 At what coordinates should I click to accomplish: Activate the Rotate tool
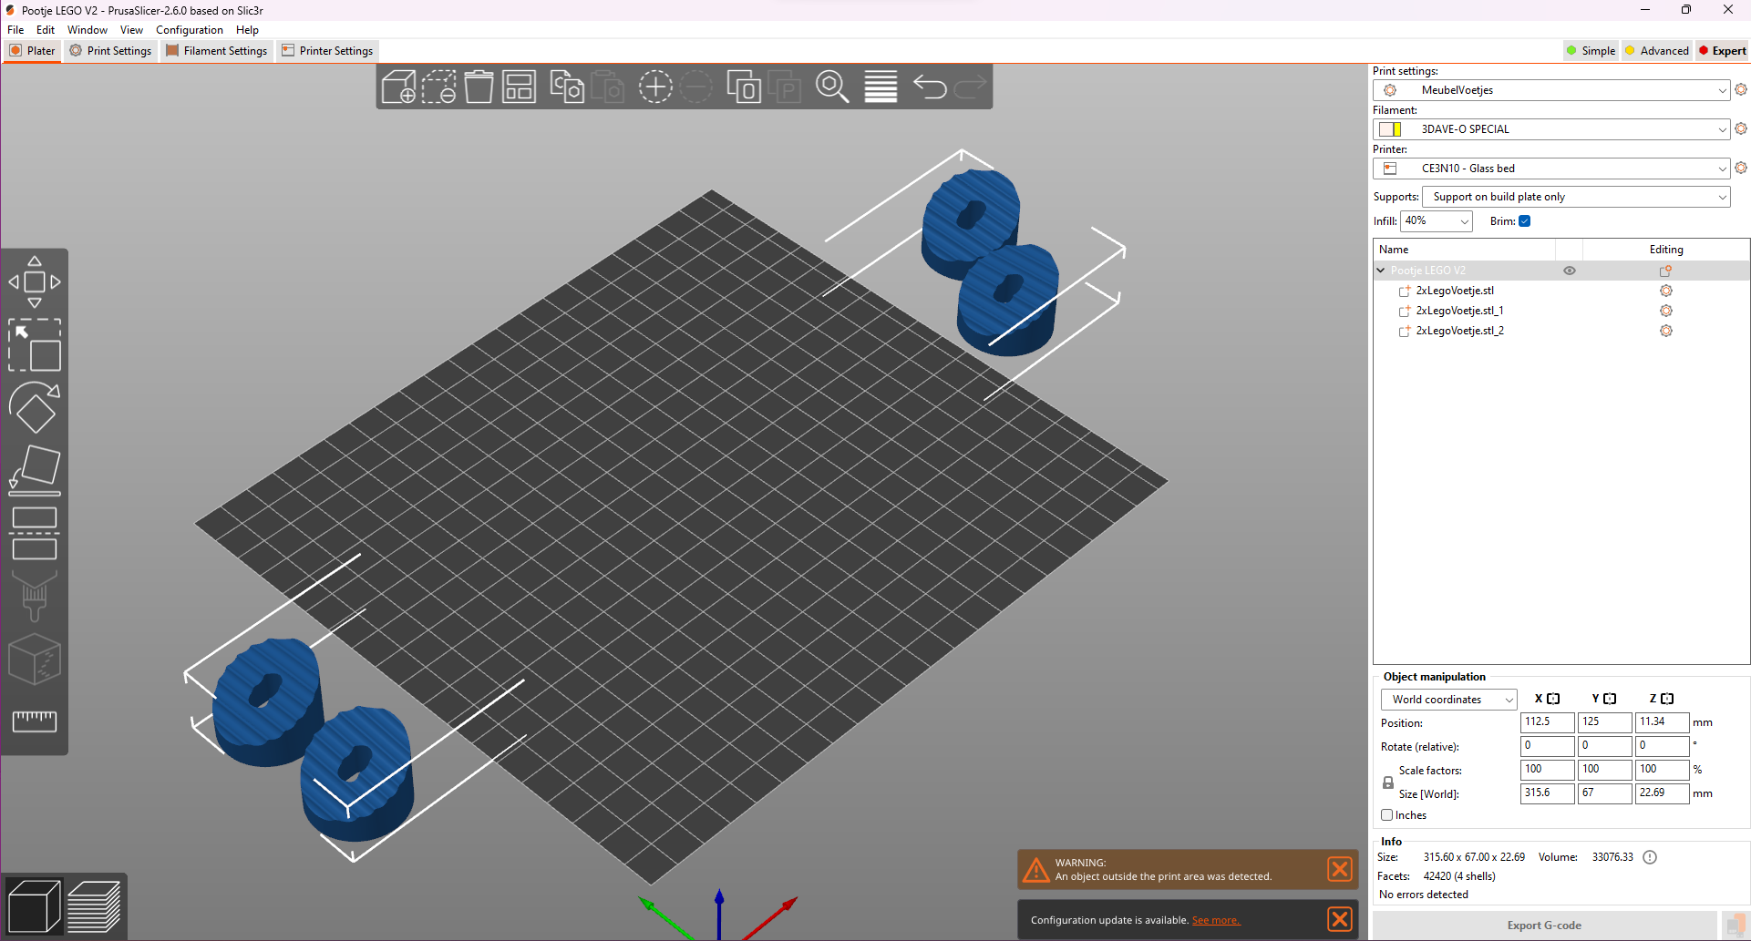[34, 407]
